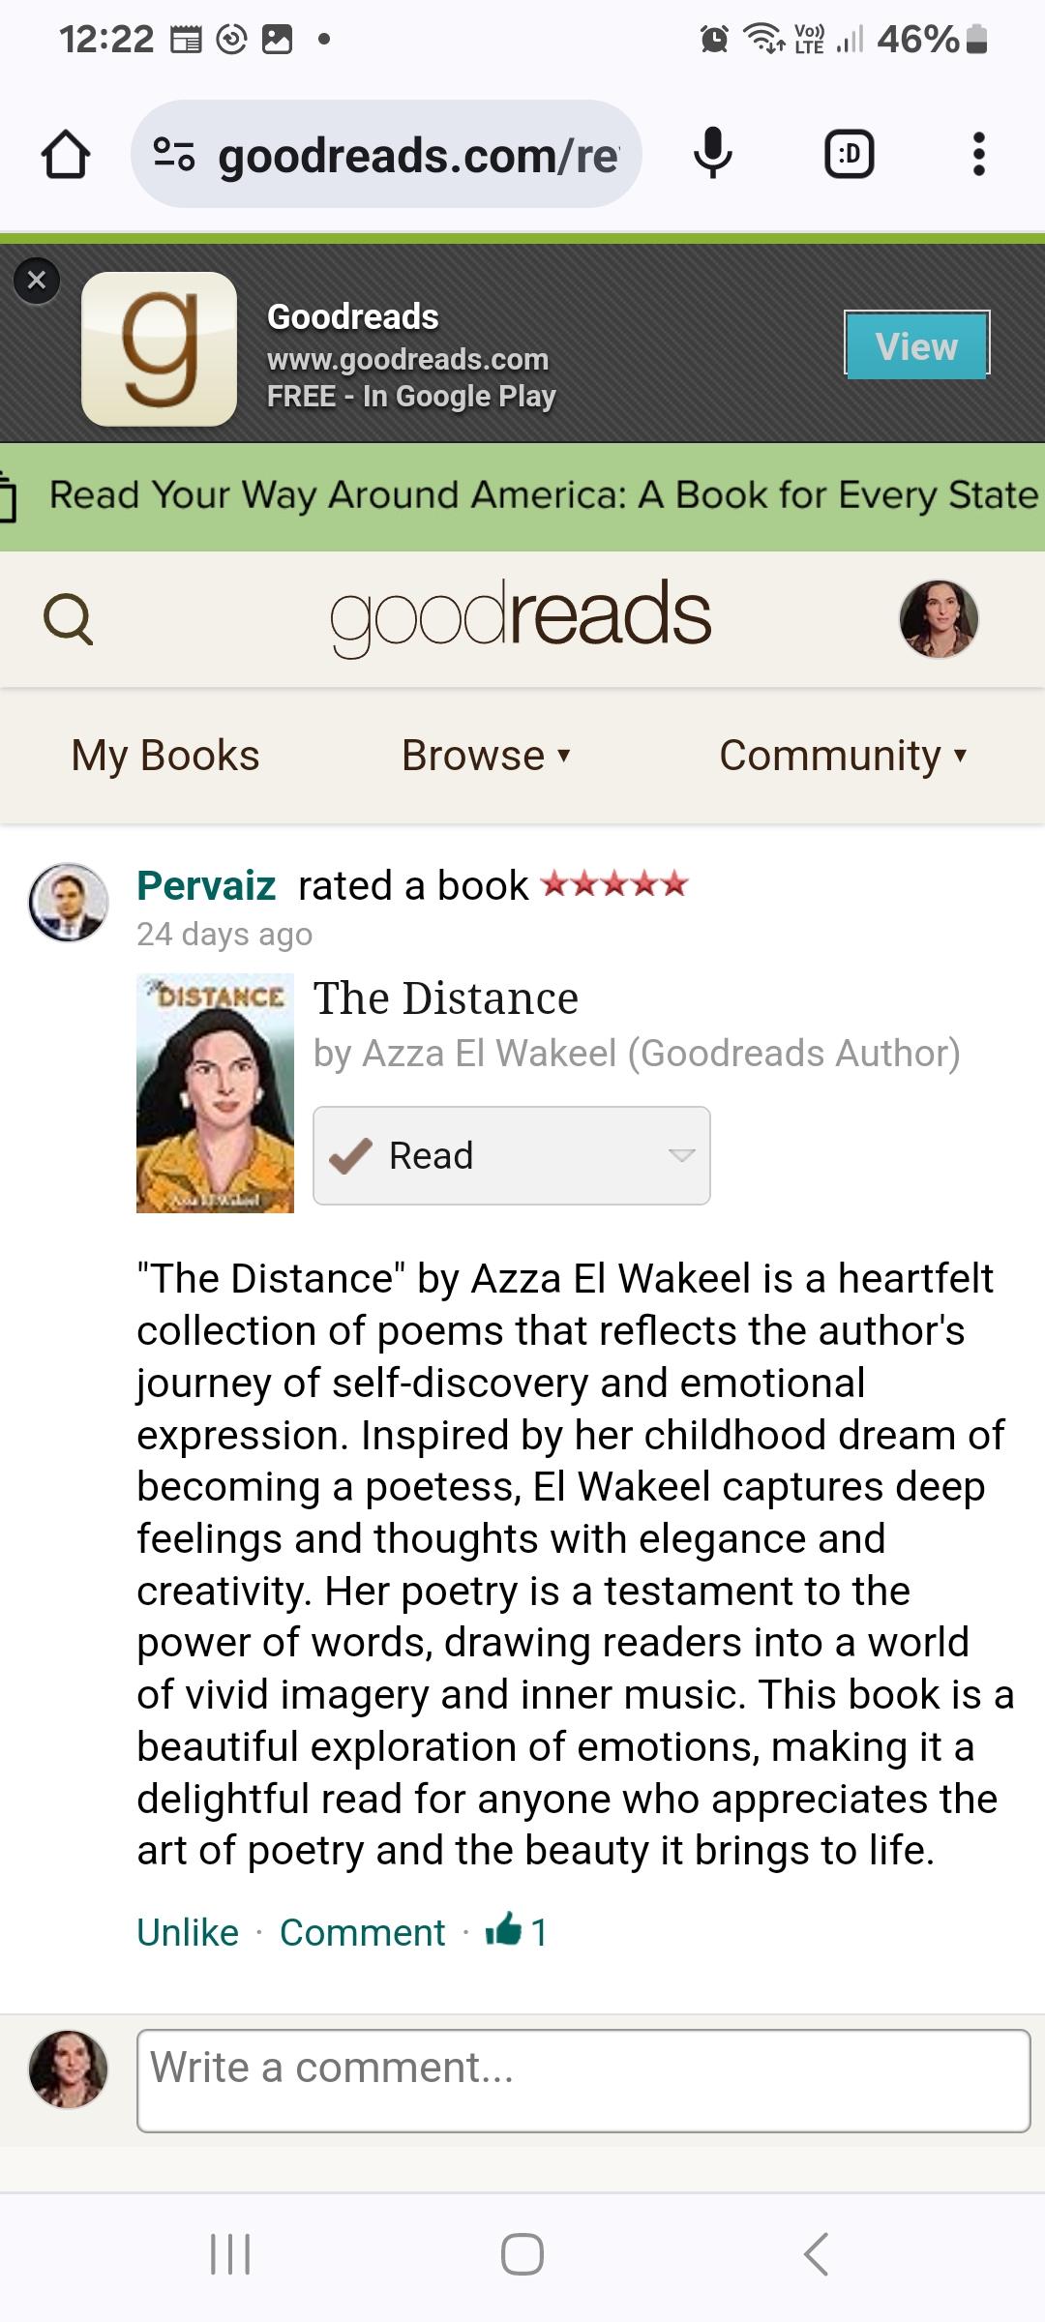The image size is (1045, 2322).
Task: Open The Distance book title link
Action: pyautogui.click(x=446, y=998)
